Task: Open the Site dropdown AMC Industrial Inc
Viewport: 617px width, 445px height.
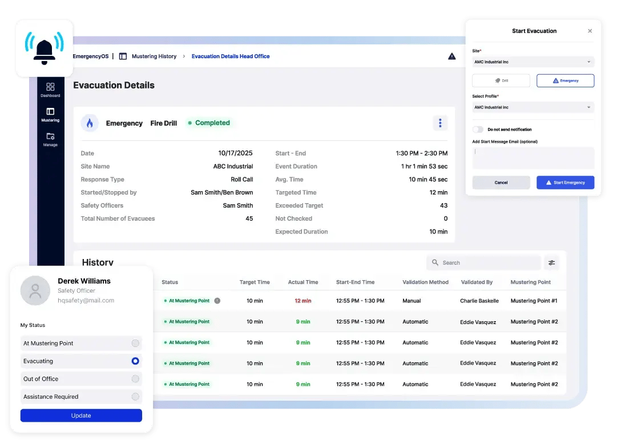Action: tap(533, 62)
